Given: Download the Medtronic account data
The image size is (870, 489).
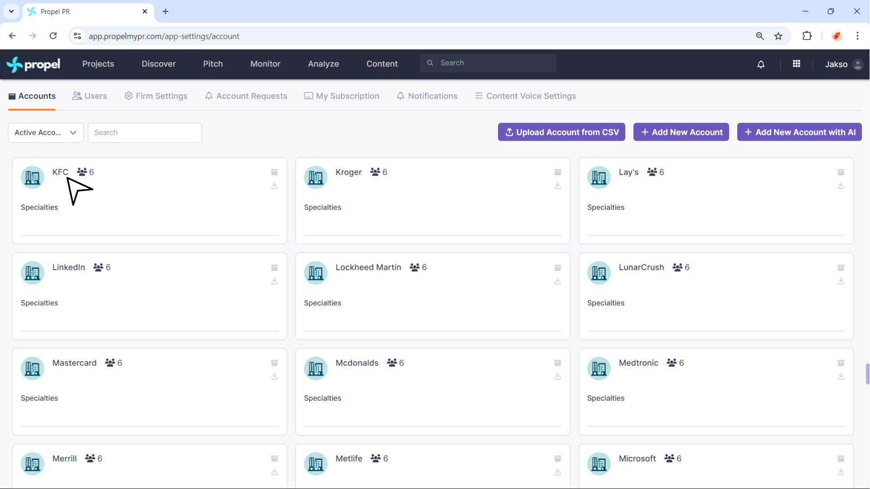Looking at the screenshot, I should 841,377.
